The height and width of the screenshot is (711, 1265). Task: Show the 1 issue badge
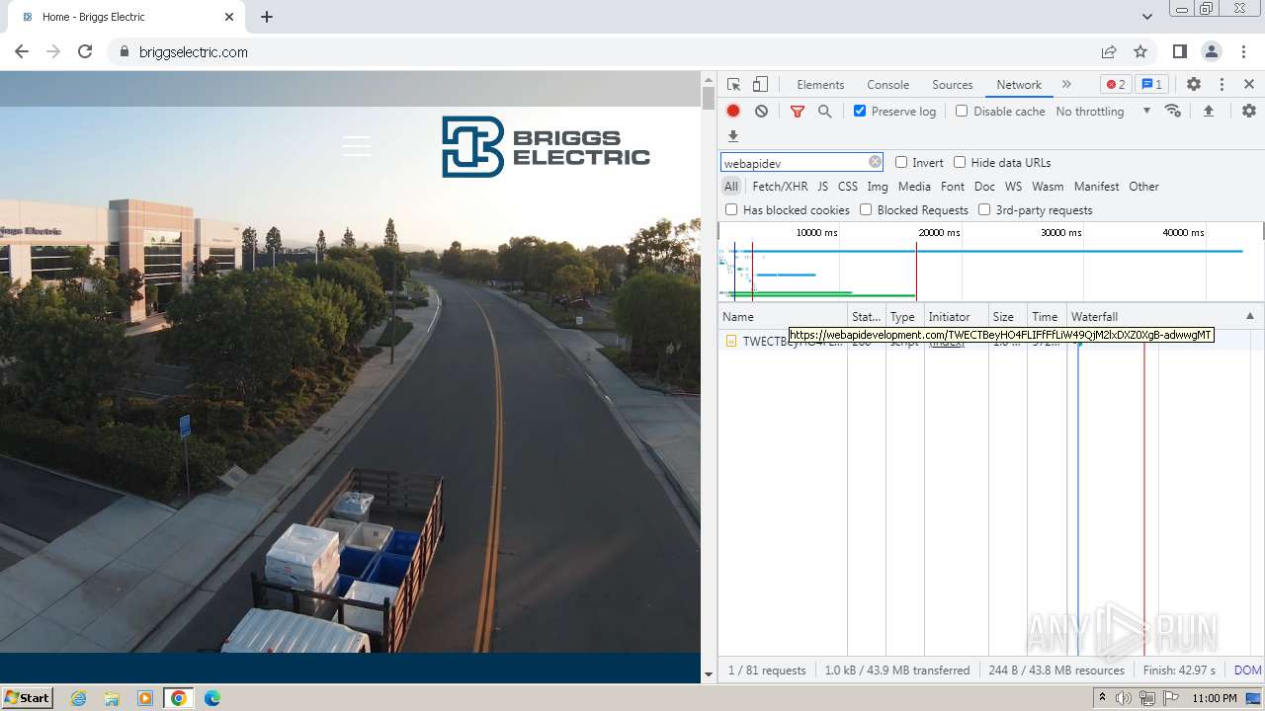click(x=1151, y=85)
